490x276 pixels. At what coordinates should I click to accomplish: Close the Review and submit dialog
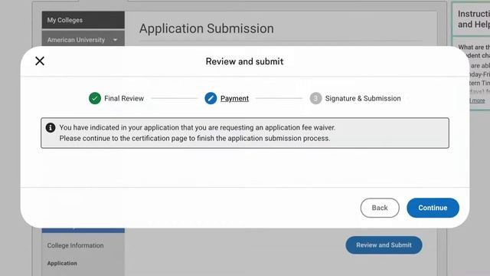40,61
